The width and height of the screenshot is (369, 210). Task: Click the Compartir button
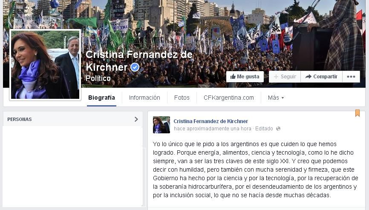point(321,77)
